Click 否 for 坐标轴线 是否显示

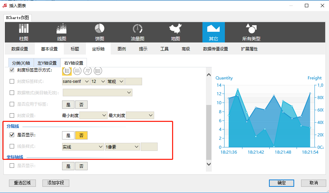[81, 166]
